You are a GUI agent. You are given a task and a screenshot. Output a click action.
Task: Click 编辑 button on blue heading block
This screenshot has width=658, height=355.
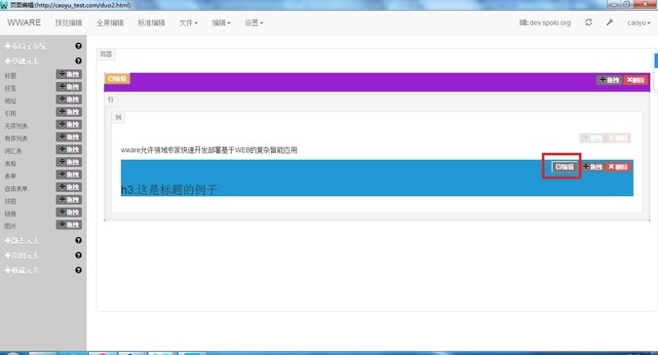pyautogui.click(x=564, y=167)
